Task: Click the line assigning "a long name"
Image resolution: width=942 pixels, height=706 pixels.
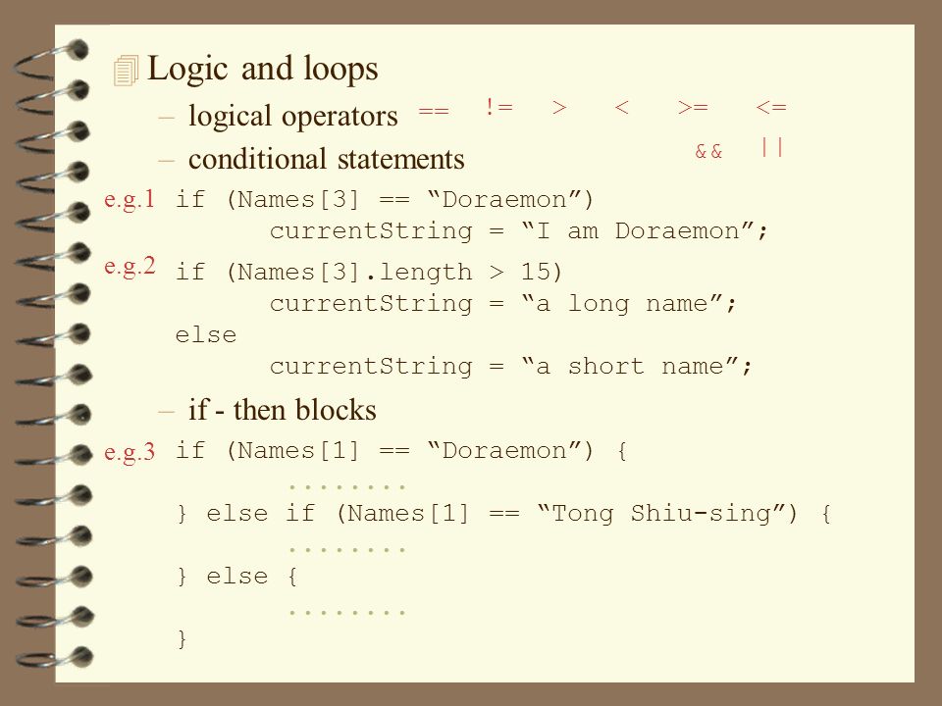Action: 502,304
